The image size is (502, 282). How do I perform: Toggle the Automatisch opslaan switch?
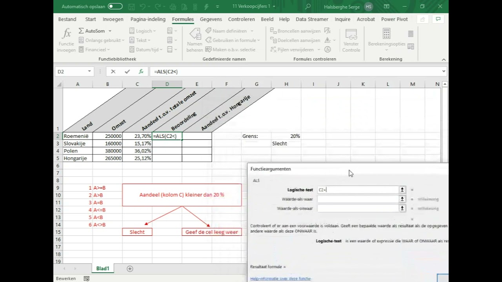(x=115, y=7)
